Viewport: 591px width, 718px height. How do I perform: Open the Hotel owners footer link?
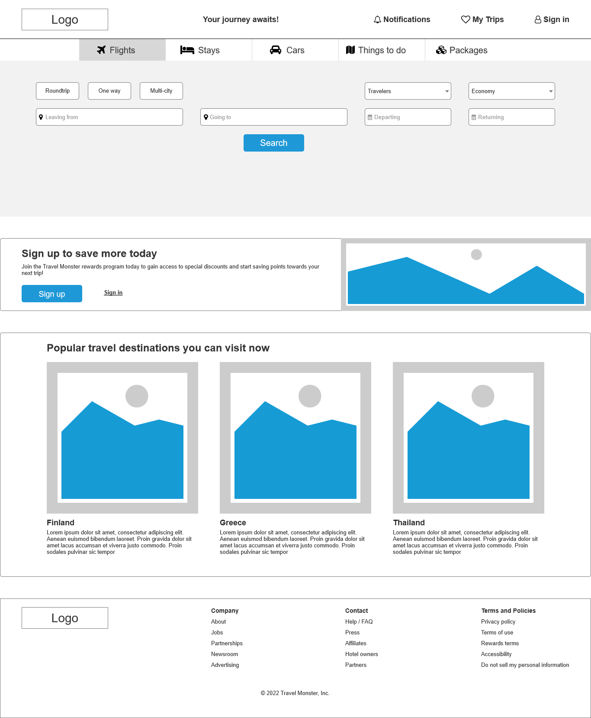[362, 654]
